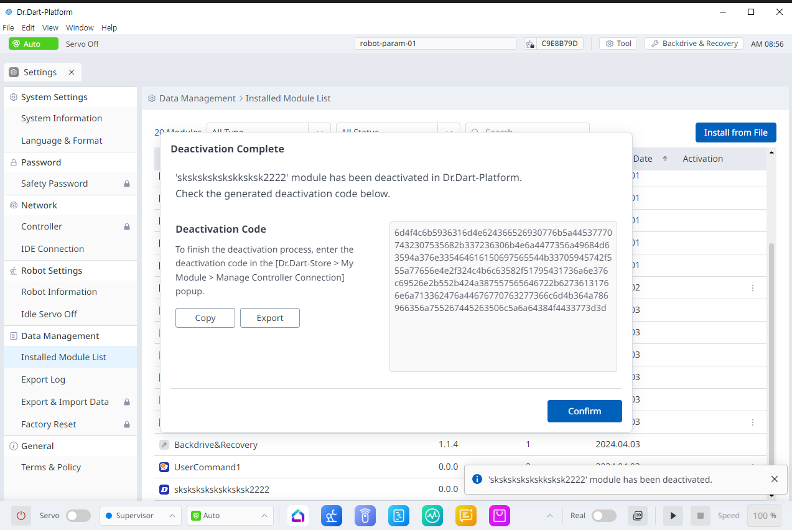Copy the deactivation code
The height and width of the screenshot is (530, 792).
(205, 318)
